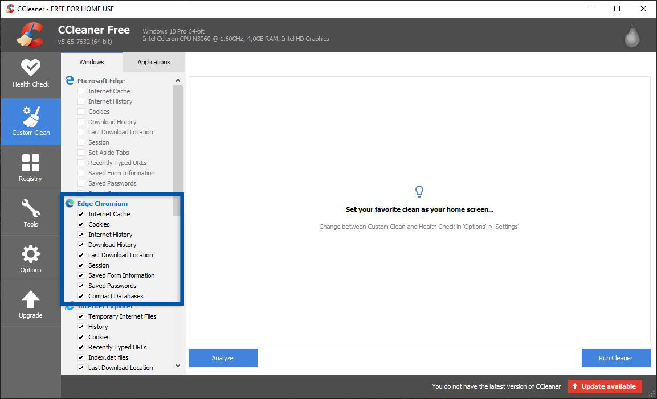This screenshot has width=657, height=399.
Task: Select the Windows tab
Action: pos(91,61)
